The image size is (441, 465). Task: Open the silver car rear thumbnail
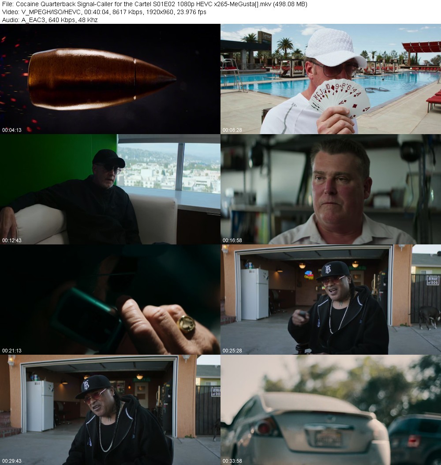[x=331, y=410]
